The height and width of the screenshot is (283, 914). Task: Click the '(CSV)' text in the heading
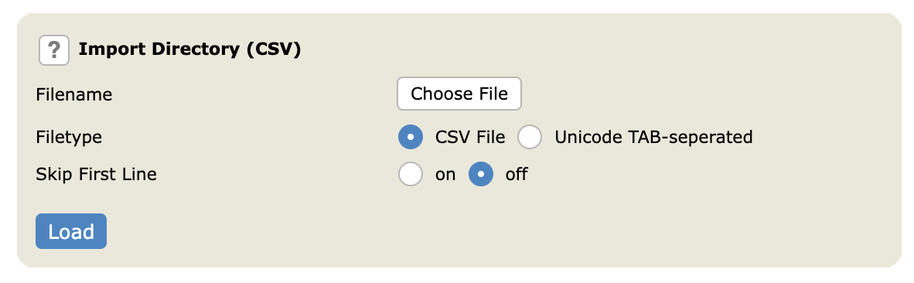coord(274,50)
